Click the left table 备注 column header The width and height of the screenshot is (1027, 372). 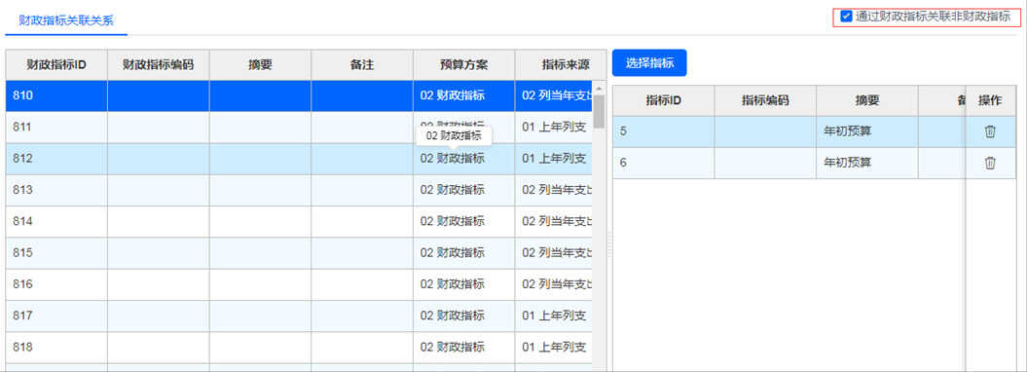click(362, 65)
